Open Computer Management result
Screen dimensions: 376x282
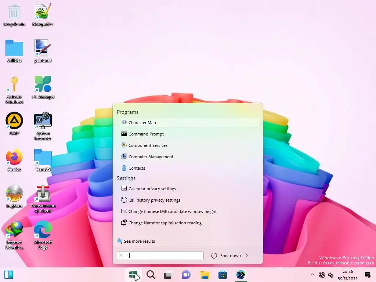point(189,157)
